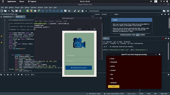170x95 pixels.
Task: Open the Projects menu
Action: point(40,7)
